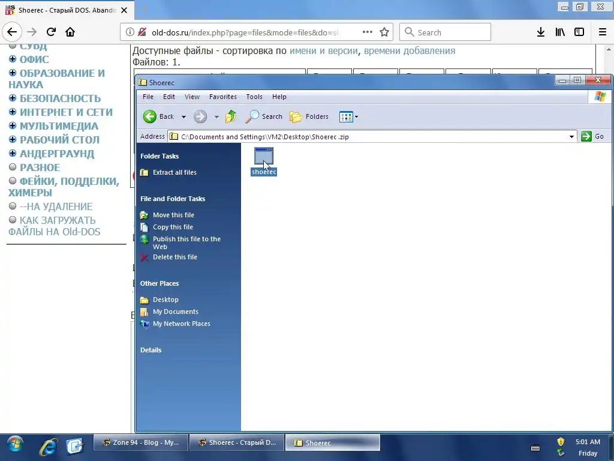Open the Forward history dropdown arrow
This screenshot has width=614, height=461.
point(216,117)
